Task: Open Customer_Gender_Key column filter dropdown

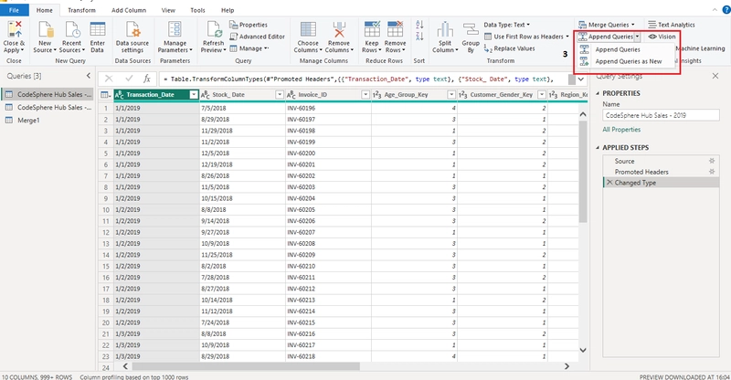Action: (x=542, y=95)
